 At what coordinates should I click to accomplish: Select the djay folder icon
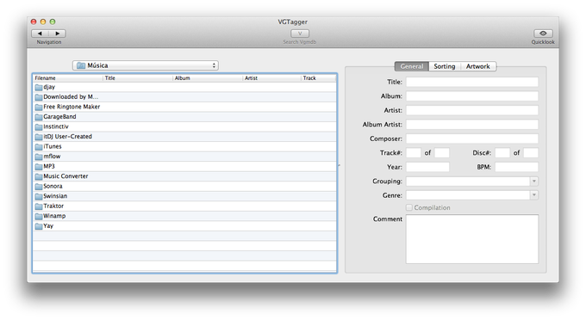point(39,87)
